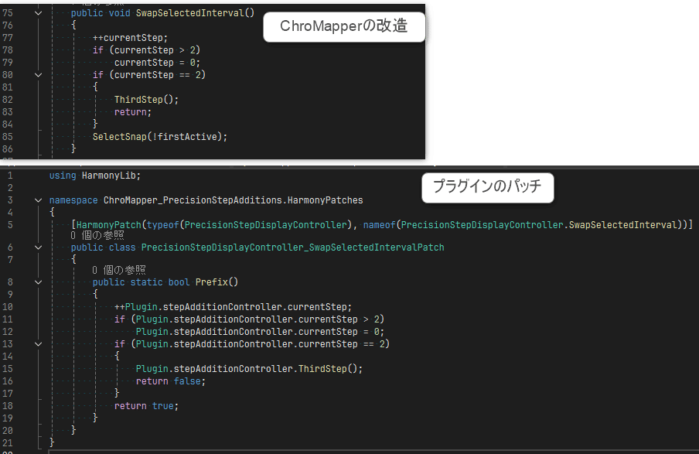Click 'SelectSnap(!firstActive);' line

[x=160, y=137]
